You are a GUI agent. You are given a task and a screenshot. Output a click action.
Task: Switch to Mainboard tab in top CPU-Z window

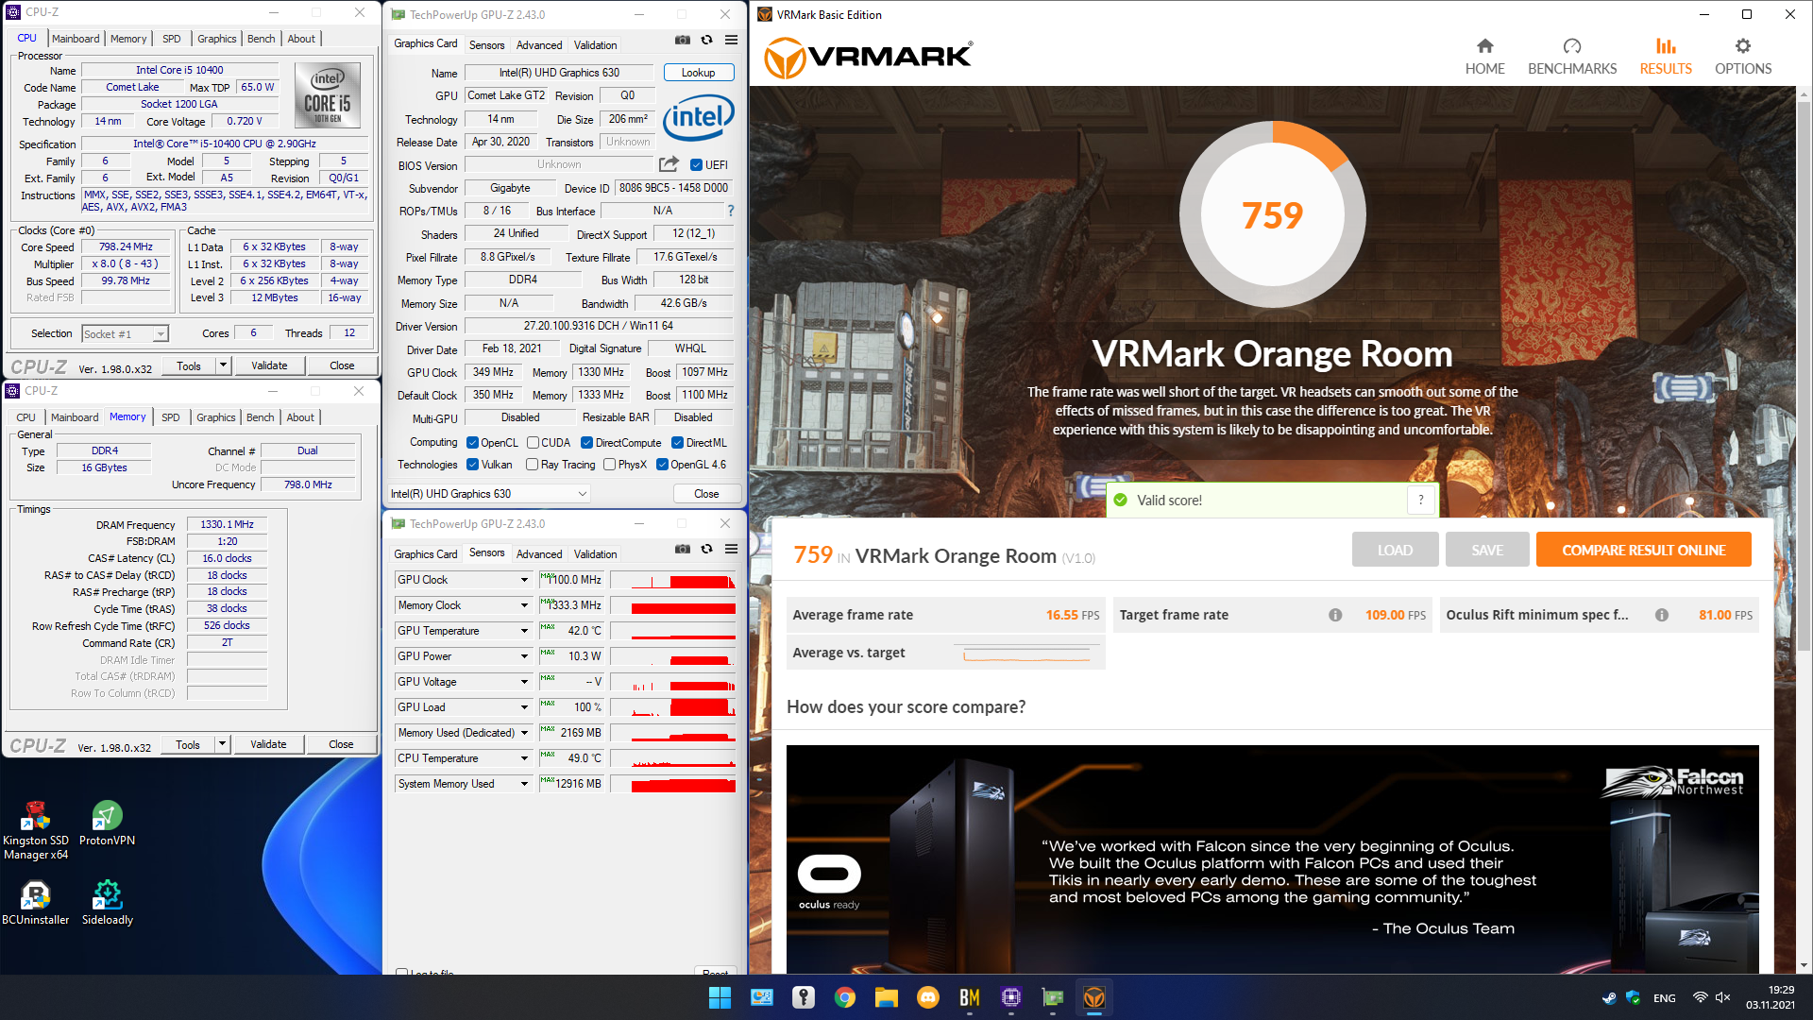tap(76, 39)
